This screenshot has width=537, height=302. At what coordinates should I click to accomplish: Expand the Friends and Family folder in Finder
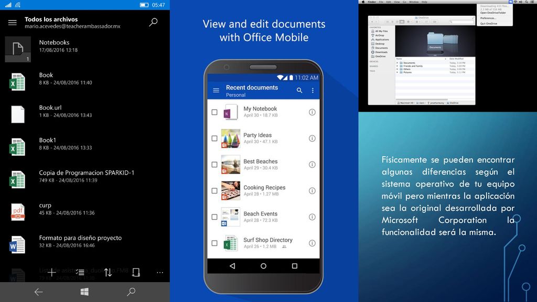(x=398, y=66)
